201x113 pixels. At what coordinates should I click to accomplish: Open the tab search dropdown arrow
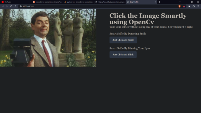pos(180,2)
